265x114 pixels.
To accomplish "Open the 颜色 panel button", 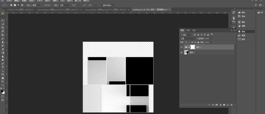I will point(242,12).
